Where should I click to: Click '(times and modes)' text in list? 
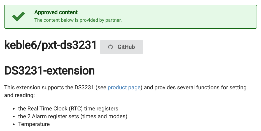[x=104, y=116]
